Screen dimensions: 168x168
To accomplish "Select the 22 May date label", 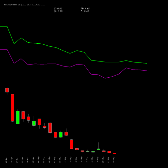I will tap(114, 160).
